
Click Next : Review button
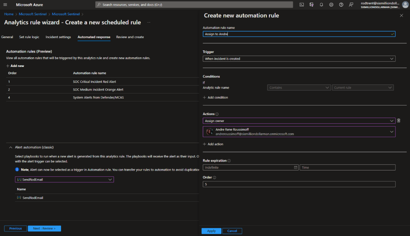tap(44, 228)
